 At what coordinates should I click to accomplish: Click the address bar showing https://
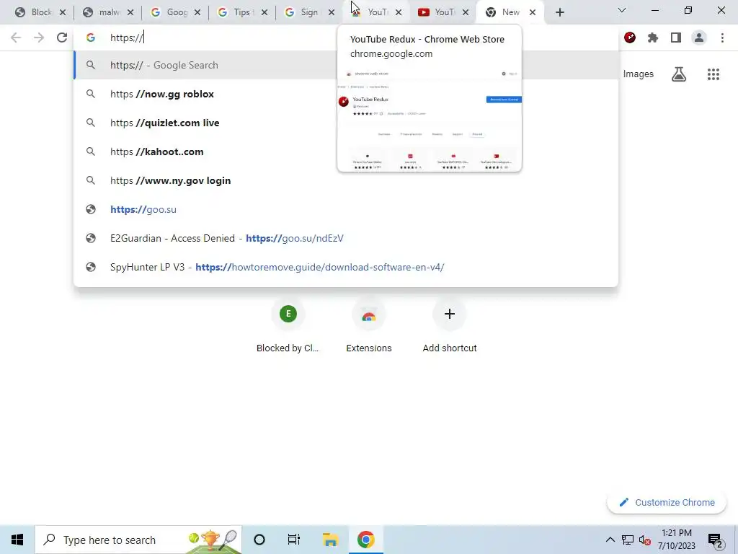(x=346, y=38)
